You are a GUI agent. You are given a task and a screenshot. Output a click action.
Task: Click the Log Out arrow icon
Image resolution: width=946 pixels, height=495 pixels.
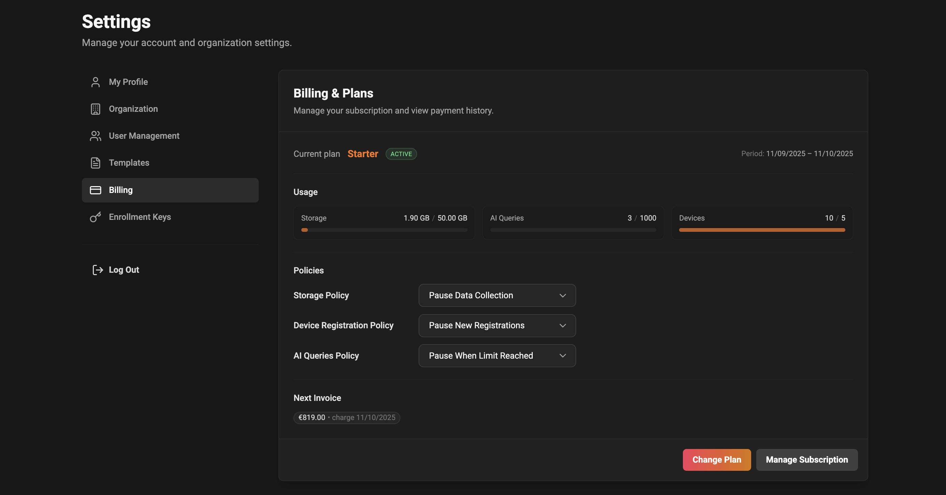(97, 270)
